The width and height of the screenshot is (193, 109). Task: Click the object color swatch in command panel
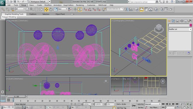point(191,25)
